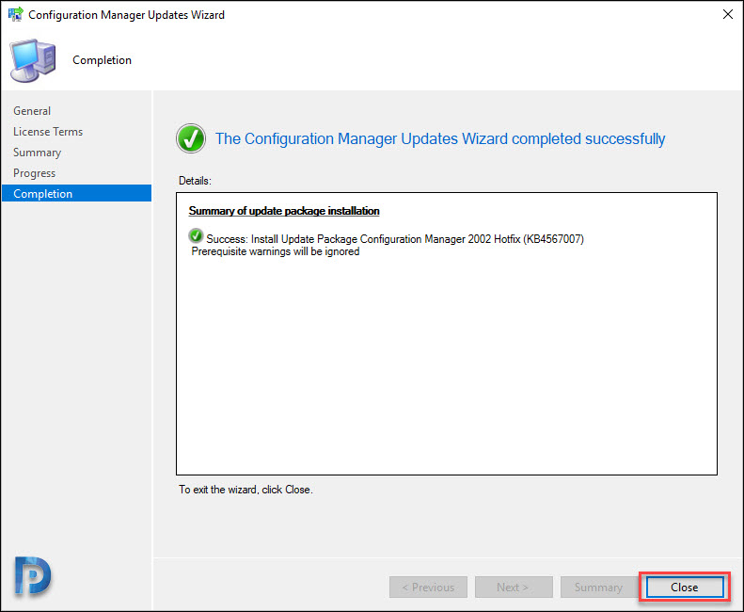Select the License Terms step

click(x=48, y=132)
